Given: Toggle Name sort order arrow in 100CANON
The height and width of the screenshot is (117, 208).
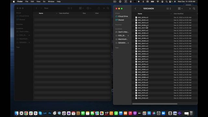Looking at the screenshot, I should pos(171,14).
